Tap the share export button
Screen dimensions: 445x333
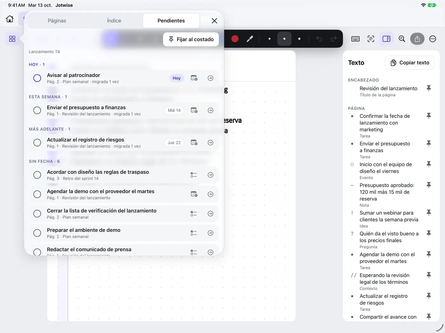click(x=417, y=39)
